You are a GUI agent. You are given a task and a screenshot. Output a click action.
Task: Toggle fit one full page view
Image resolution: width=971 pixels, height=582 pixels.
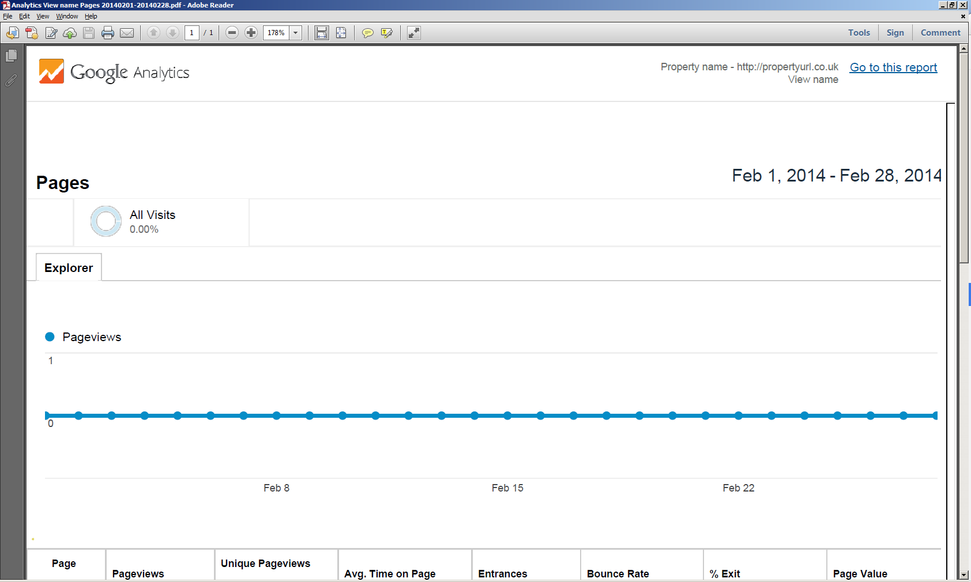341,33
